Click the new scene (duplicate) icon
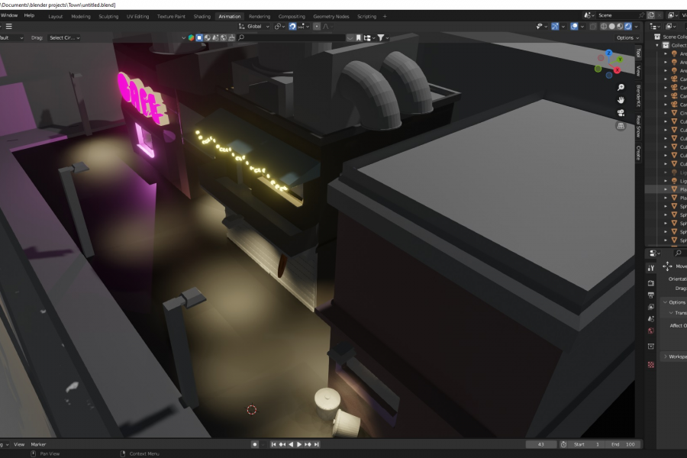This screenshot has height=458, width=687. (651, 15)
